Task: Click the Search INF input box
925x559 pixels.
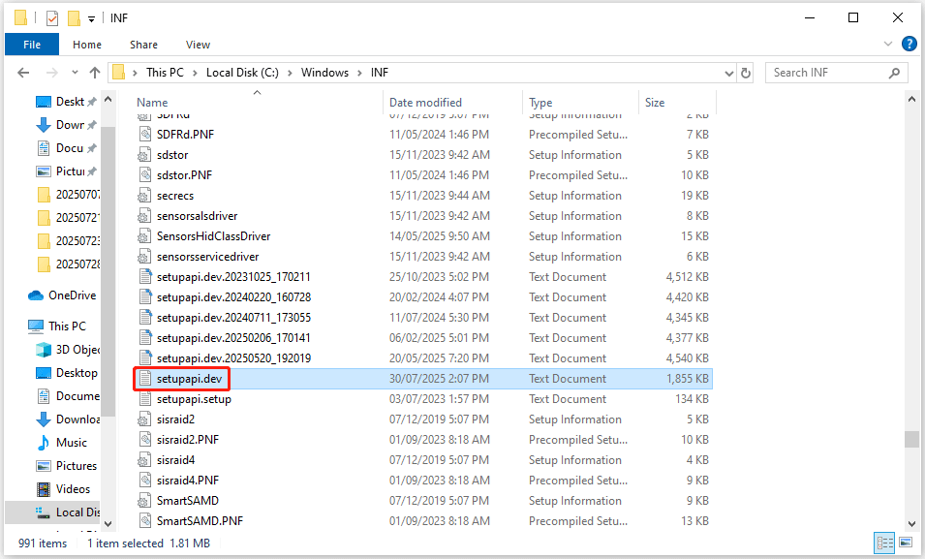Action: 835,72
